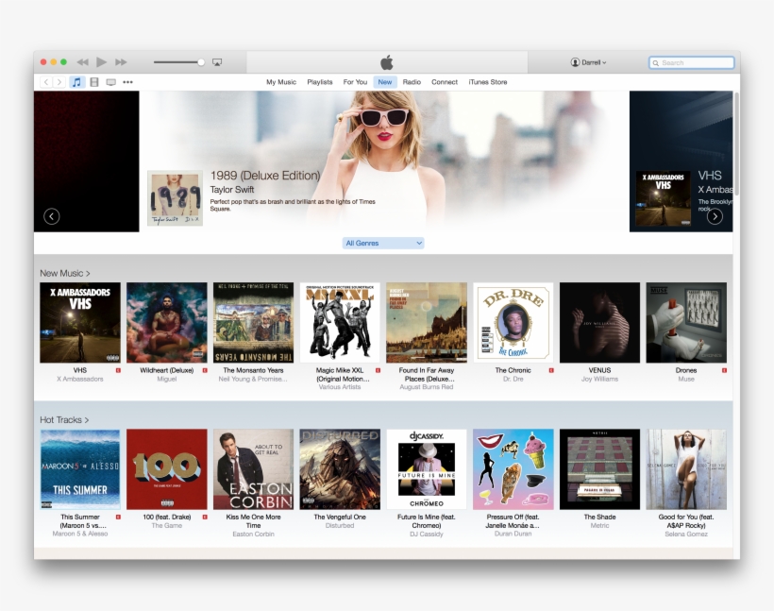774x611 pixels.
Task: Switch to the TV Shows library icon
Action: tap(111, 82)
